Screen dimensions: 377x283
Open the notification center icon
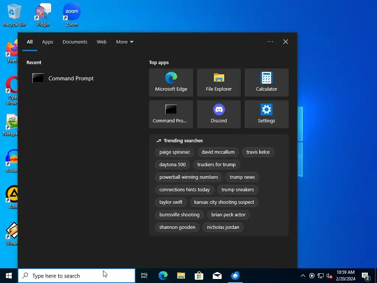[366, 276]
